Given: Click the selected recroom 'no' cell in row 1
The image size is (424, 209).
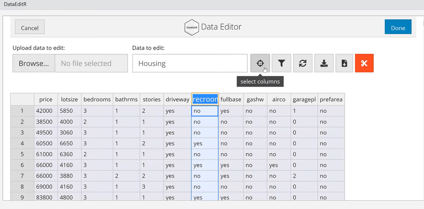Looking at the screenshot, I should [205, 111].
